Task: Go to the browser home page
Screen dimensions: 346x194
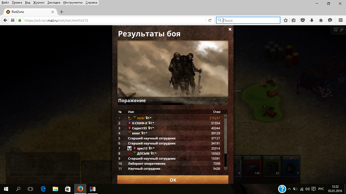Action: point(321,20)
